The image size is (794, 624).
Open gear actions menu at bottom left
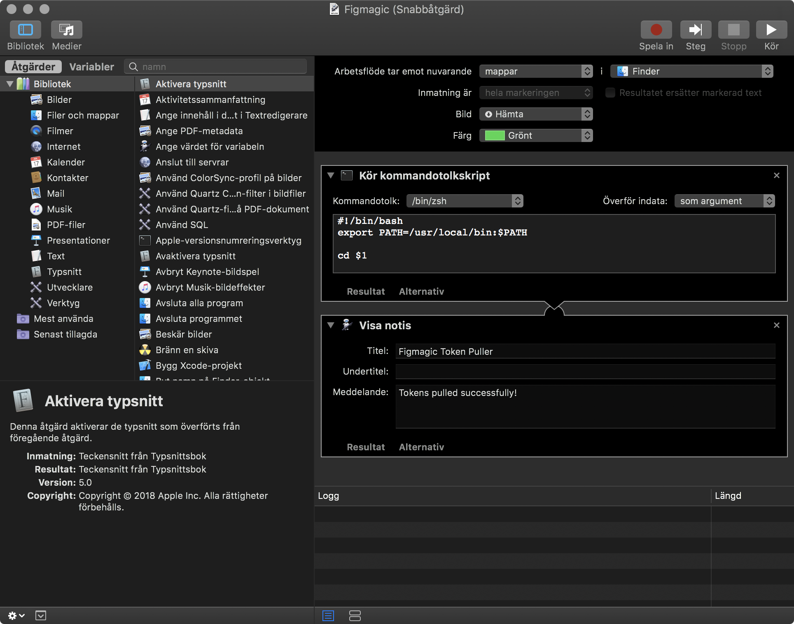tap(16, 615)
